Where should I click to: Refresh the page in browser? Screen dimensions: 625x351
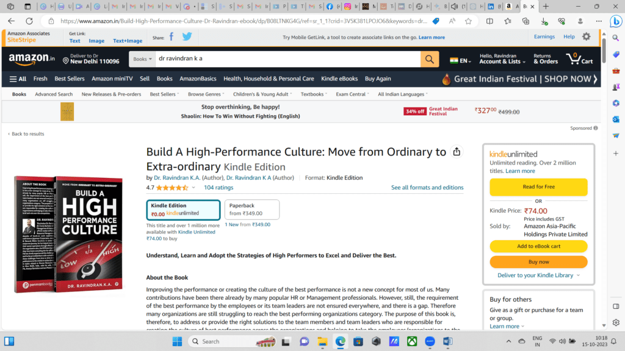[29, 21]
